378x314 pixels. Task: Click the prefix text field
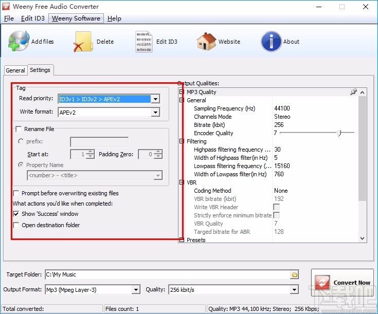pos(99,142)
